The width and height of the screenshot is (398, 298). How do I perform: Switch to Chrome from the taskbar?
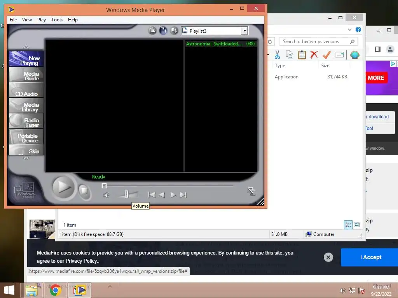point(55,290)
